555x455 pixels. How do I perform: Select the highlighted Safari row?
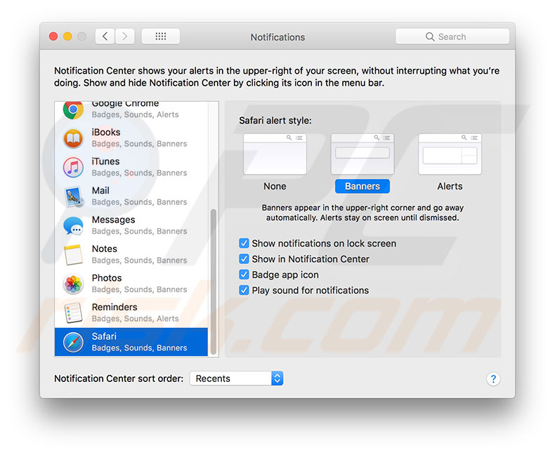131,342
